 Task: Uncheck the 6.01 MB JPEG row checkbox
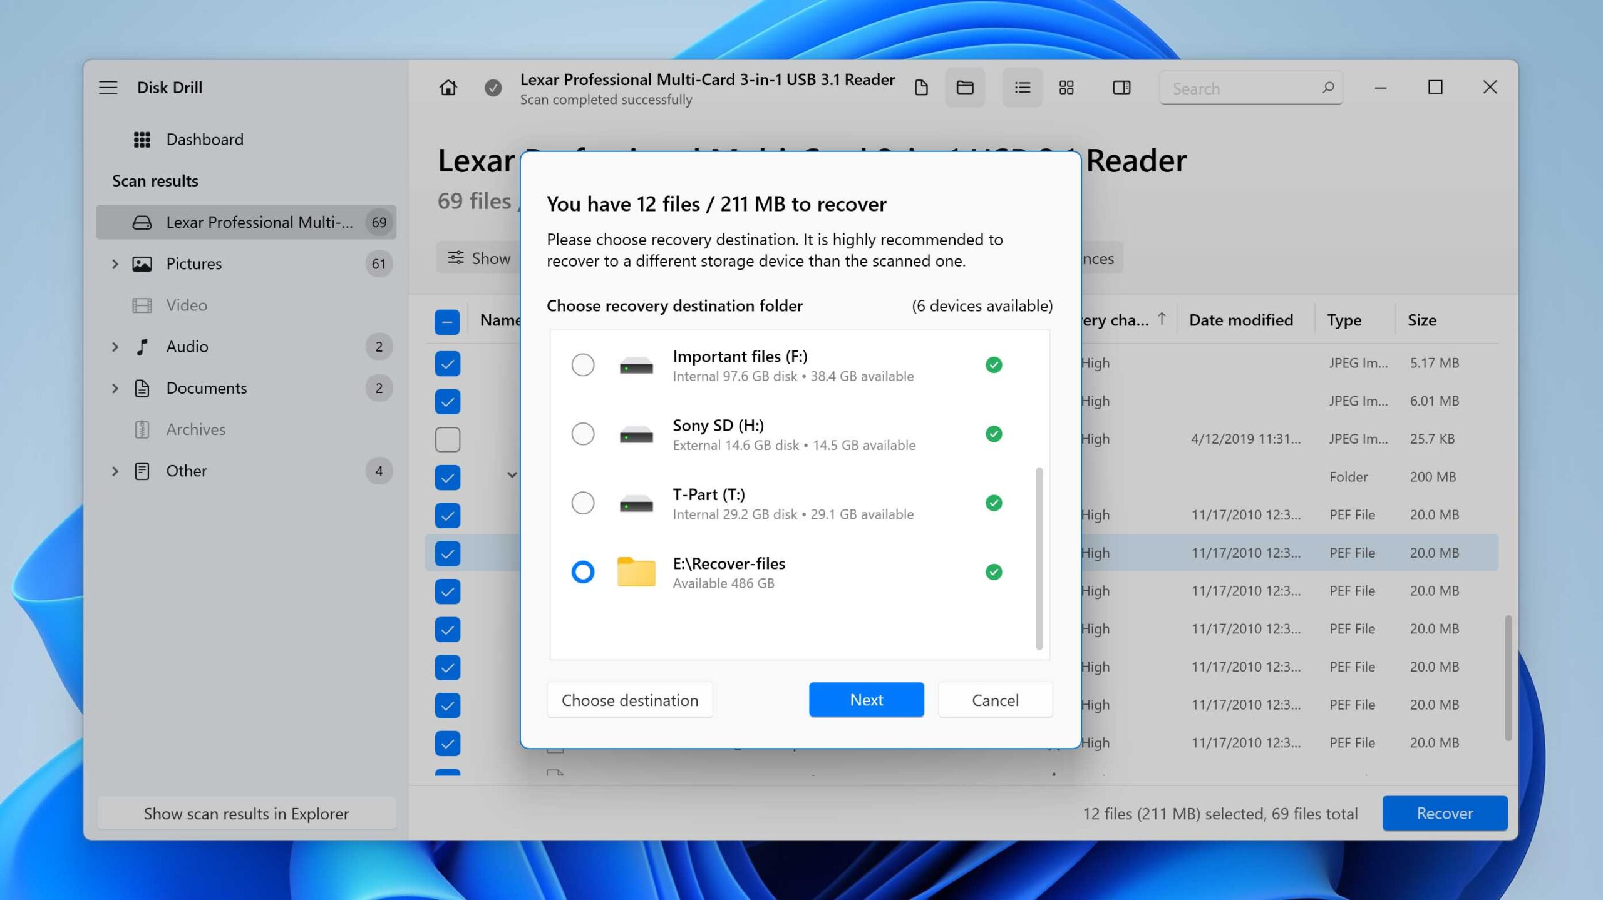pos(447,402)
